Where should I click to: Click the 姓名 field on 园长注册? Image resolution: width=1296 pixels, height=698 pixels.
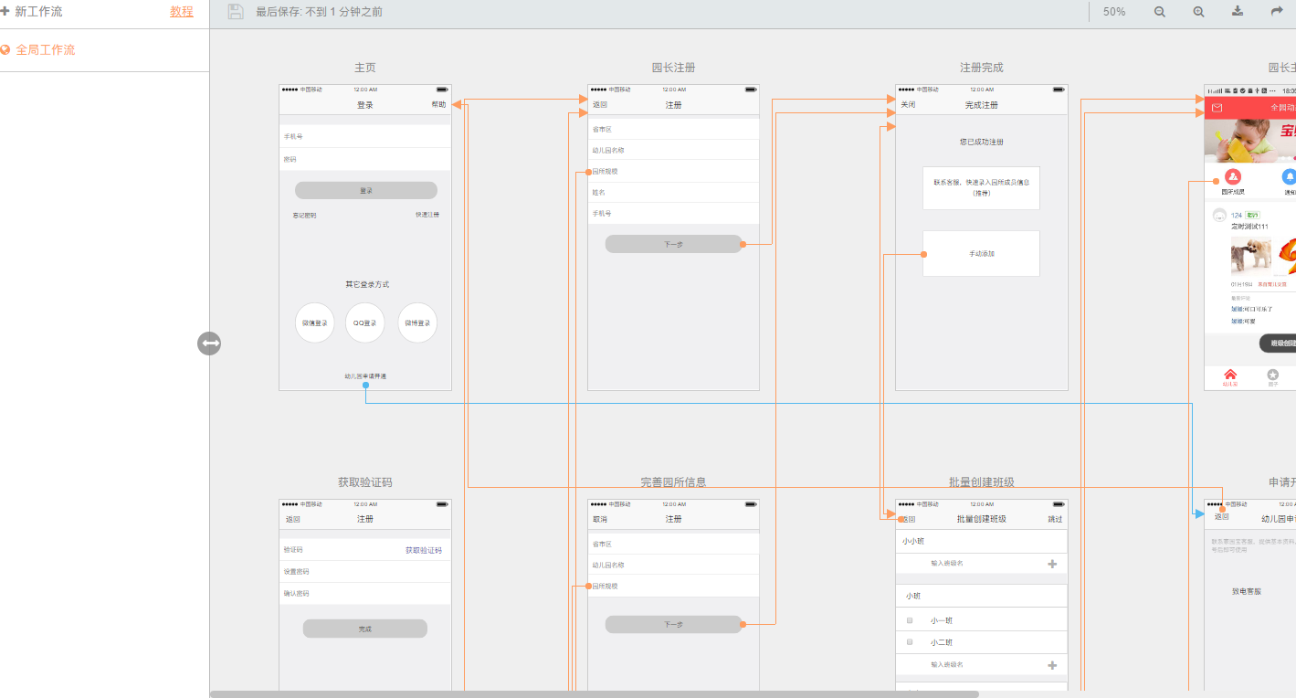pyautogui.click(x=673, y=192)
